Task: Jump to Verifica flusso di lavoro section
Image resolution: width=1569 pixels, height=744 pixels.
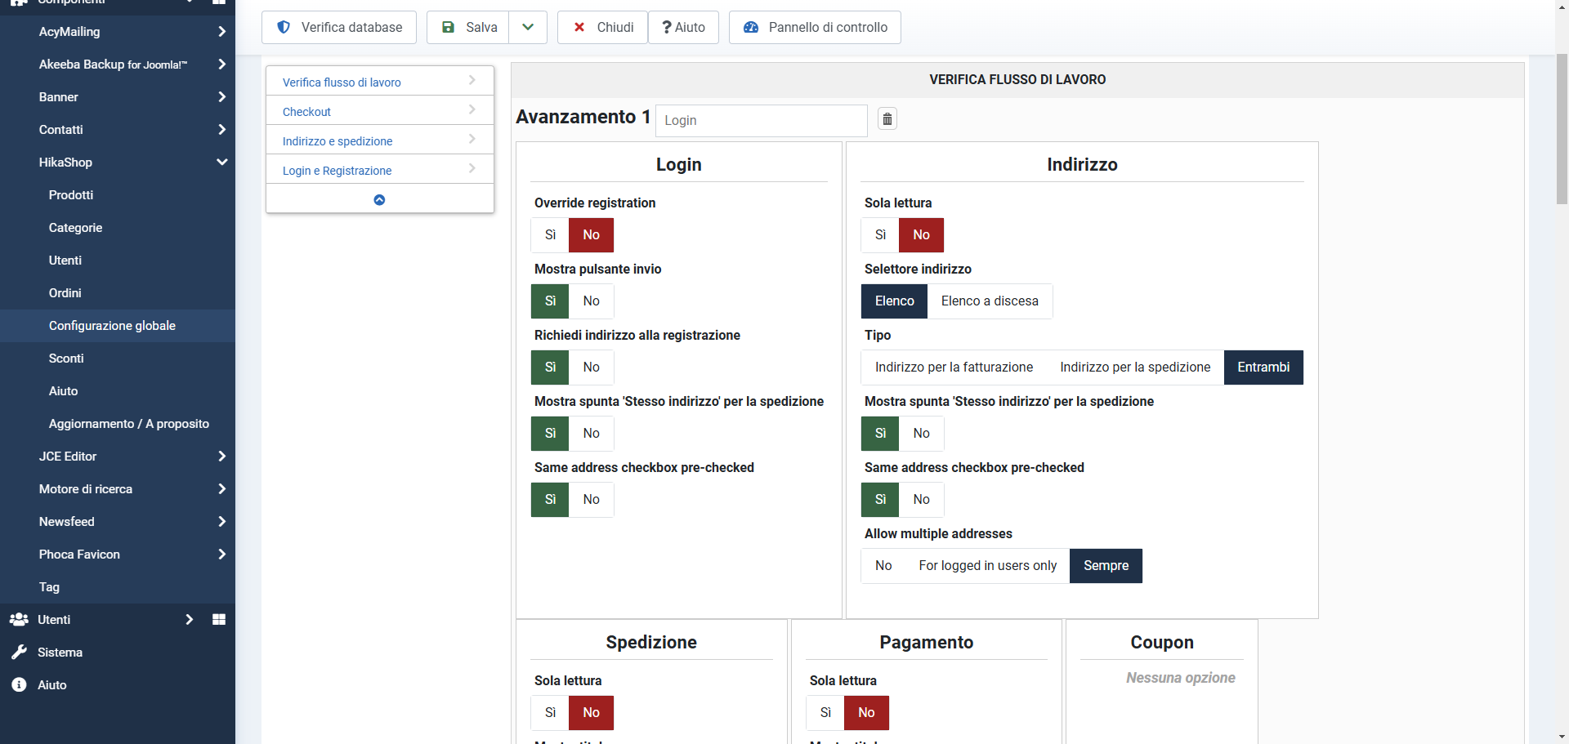Action: 380,82
